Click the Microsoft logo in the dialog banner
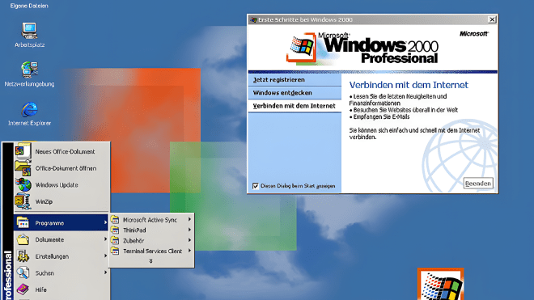Image resolution: width=534 pixels, height=300 pixels. pyautogui.click(x=474, y=34)
